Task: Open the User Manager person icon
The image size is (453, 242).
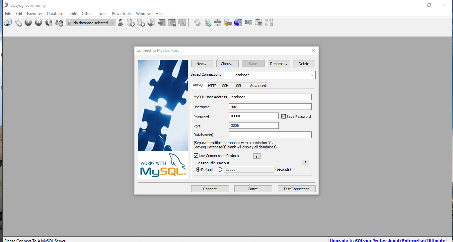Action: point(120,23)
